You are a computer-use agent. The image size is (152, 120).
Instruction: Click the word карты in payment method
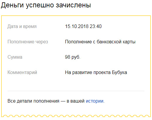(129, 42)
